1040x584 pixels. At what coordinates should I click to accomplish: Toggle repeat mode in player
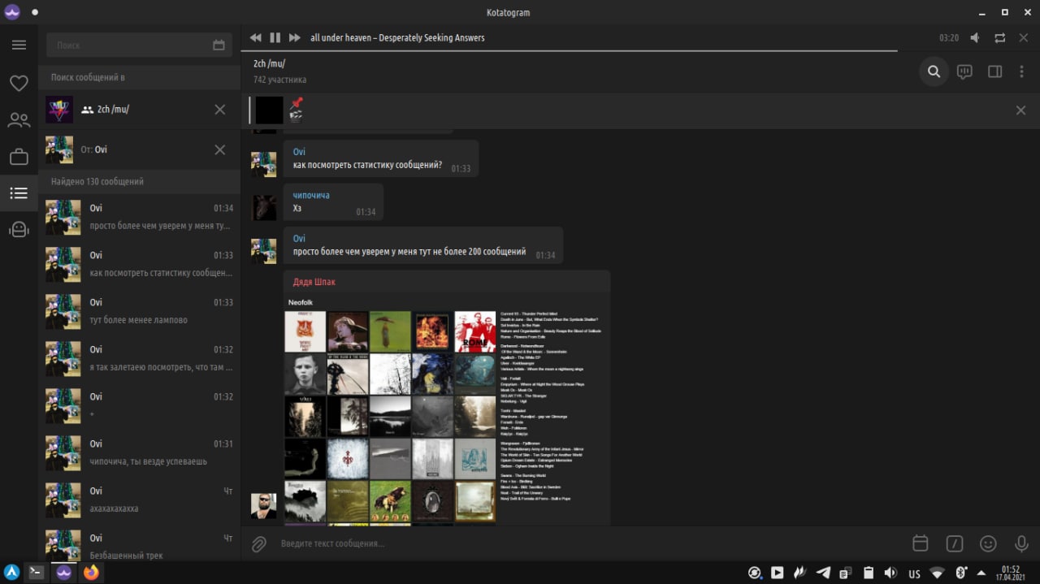[999, 37]
